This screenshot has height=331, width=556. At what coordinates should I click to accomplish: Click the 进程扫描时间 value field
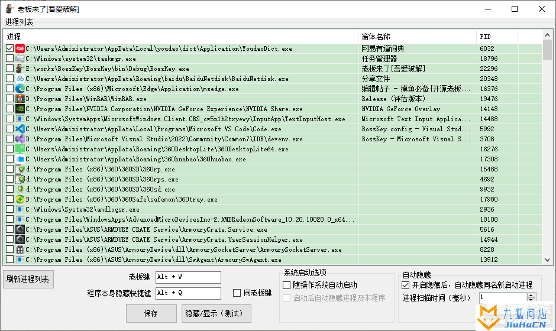point(503,297)
